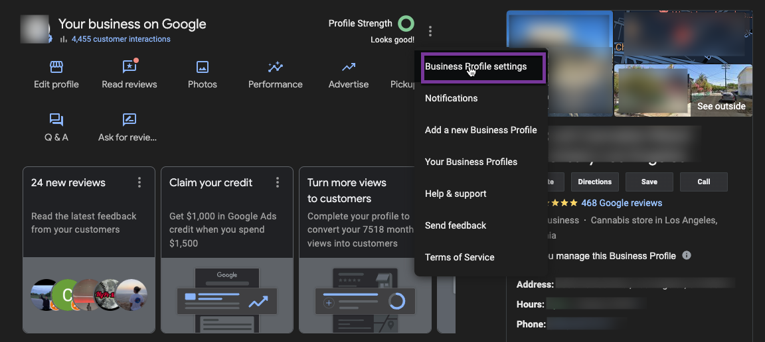The height and width of the screenshot is (342, 765).
Task: Open the See outside street view thumbnail
Action: tap(683, 90)
